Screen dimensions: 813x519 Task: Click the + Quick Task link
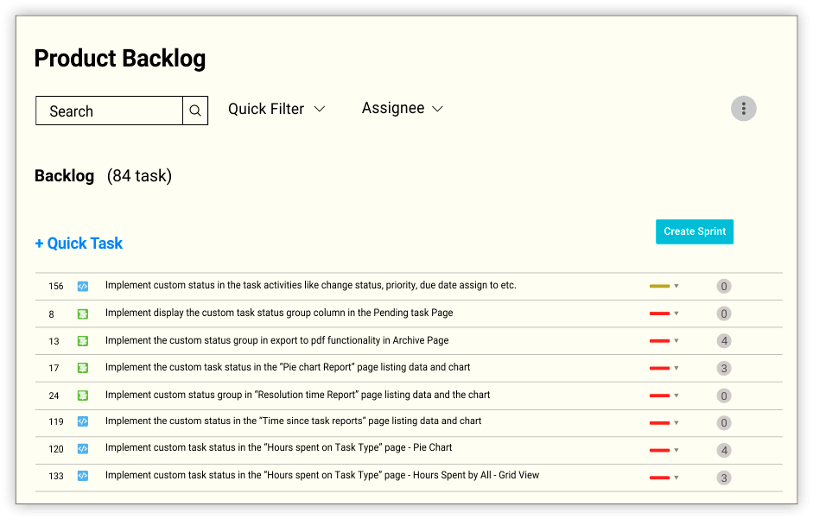coord(79,244)
